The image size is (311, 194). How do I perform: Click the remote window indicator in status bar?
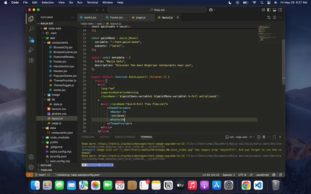(29, 175)
